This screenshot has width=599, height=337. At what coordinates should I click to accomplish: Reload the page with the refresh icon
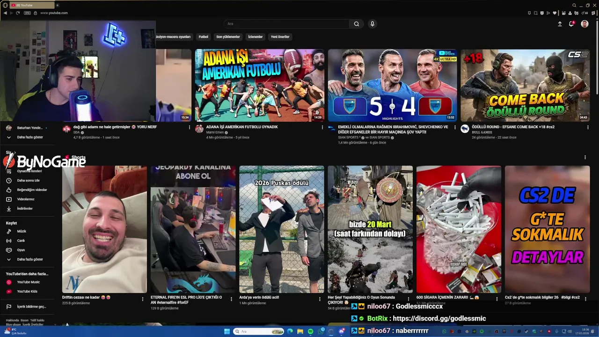tap(18, 13)
